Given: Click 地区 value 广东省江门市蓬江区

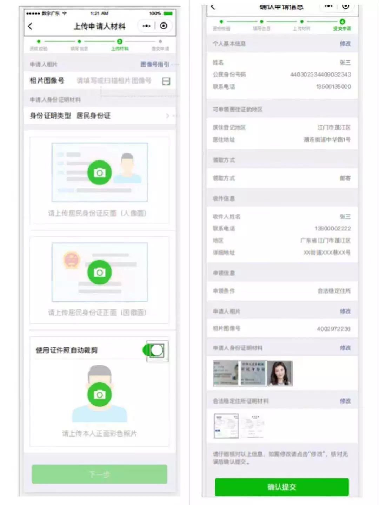Looking at the screenshot, I should tap(326, 241).
